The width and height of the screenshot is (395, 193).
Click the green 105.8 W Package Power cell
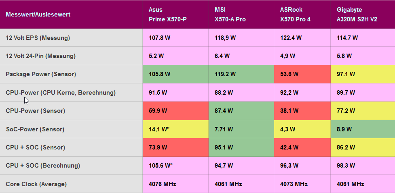(x=175, y=74)
